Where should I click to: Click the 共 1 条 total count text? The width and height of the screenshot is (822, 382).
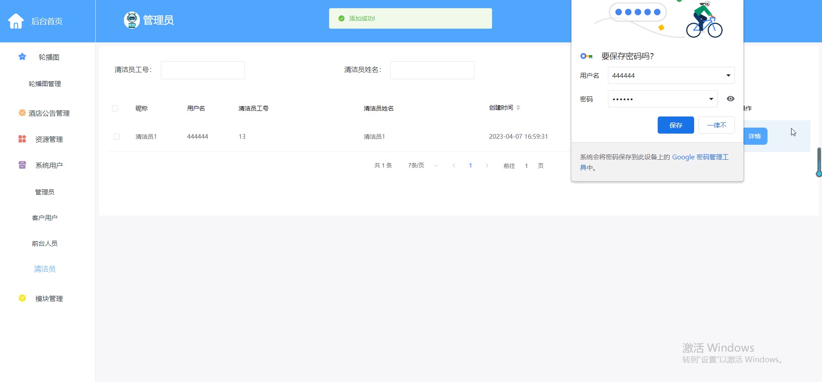point(383,166)
